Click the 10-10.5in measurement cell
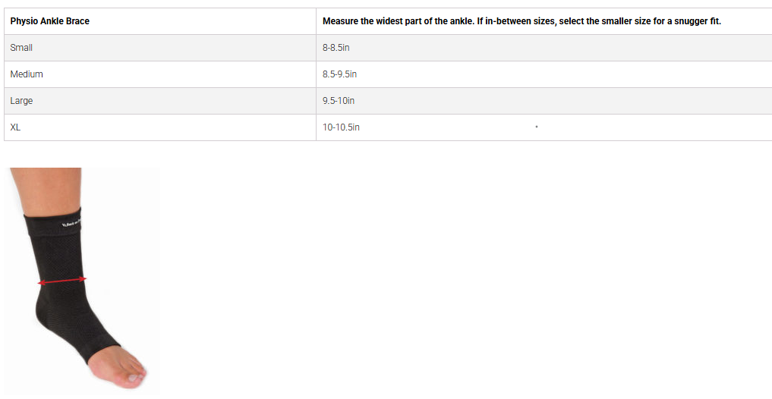 [341, 127]
